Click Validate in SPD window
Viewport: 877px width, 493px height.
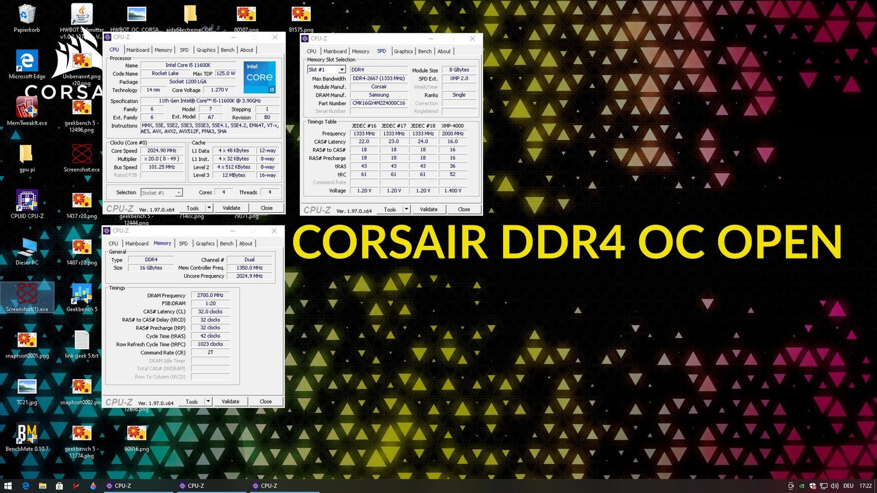point(428,209)
